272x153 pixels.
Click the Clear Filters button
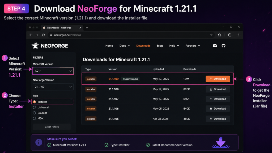(x=52, y=127)
